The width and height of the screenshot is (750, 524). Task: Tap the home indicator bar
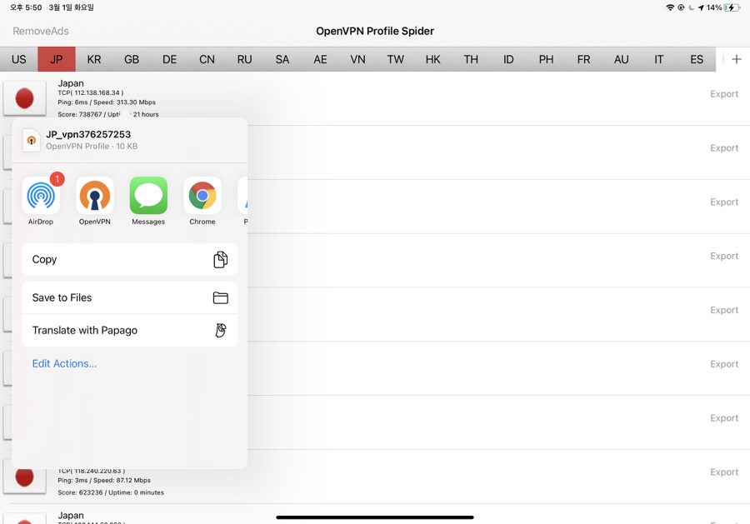pyautogui.click(x=375, y=517)
